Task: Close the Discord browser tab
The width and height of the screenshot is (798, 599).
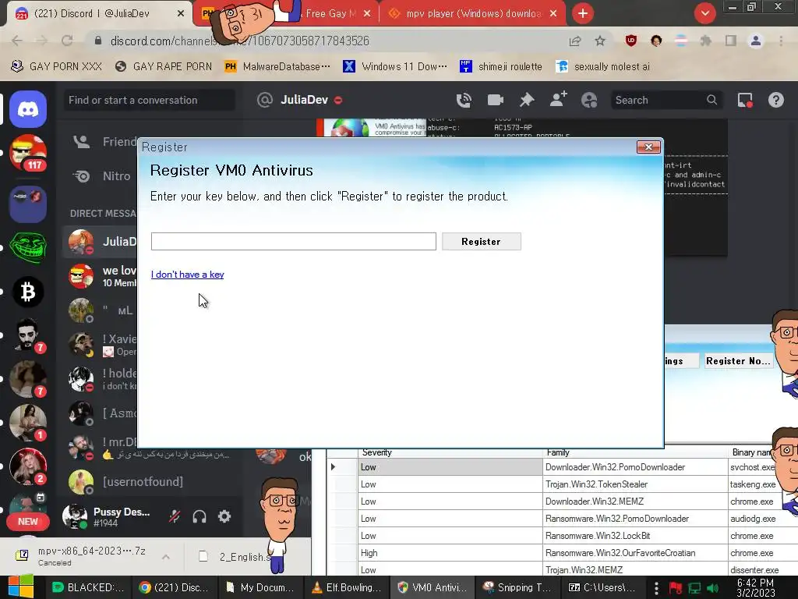Action: point(181,13)
